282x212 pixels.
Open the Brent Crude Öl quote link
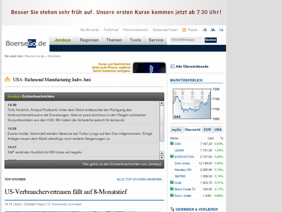coord(185,189)
